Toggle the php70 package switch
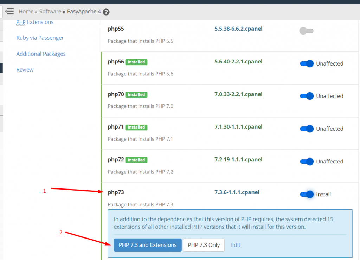The height and width of the screenshot is (260, 360). [x=306, y=96]
